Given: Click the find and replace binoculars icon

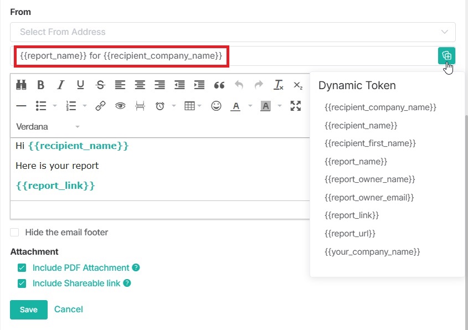Looking at the screenshot, I should click(21, 85).
